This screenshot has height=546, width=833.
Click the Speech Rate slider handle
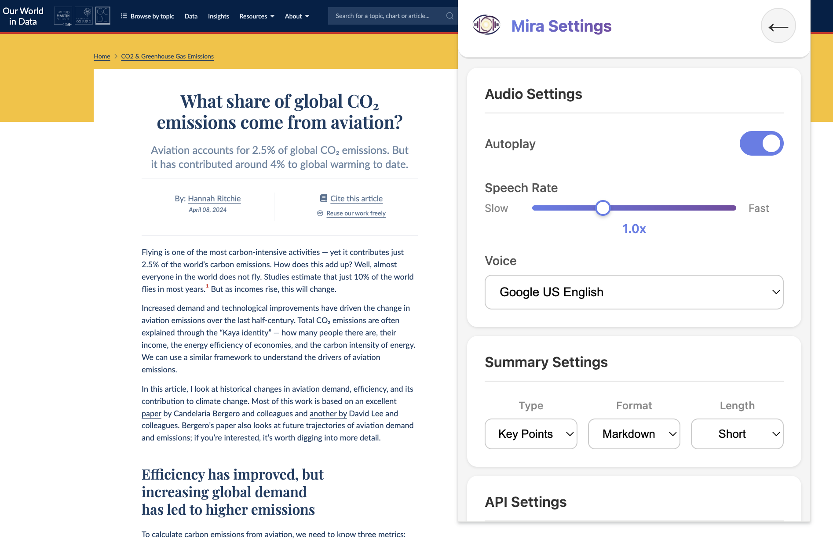pyautogui.click(x=603, y=208)
